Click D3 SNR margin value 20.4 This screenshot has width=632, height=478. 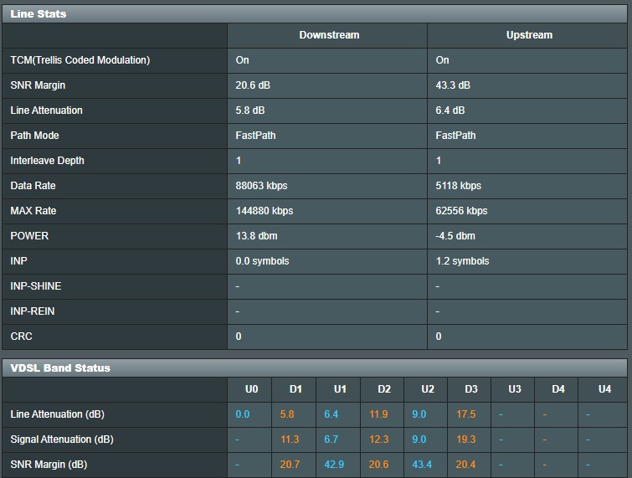pos(465,465)
